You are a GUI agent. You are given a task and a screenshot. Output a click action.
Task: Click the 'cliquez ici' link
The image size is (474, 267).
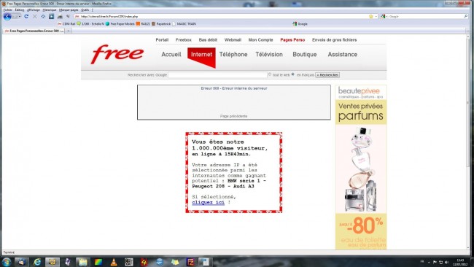point(209,202)
